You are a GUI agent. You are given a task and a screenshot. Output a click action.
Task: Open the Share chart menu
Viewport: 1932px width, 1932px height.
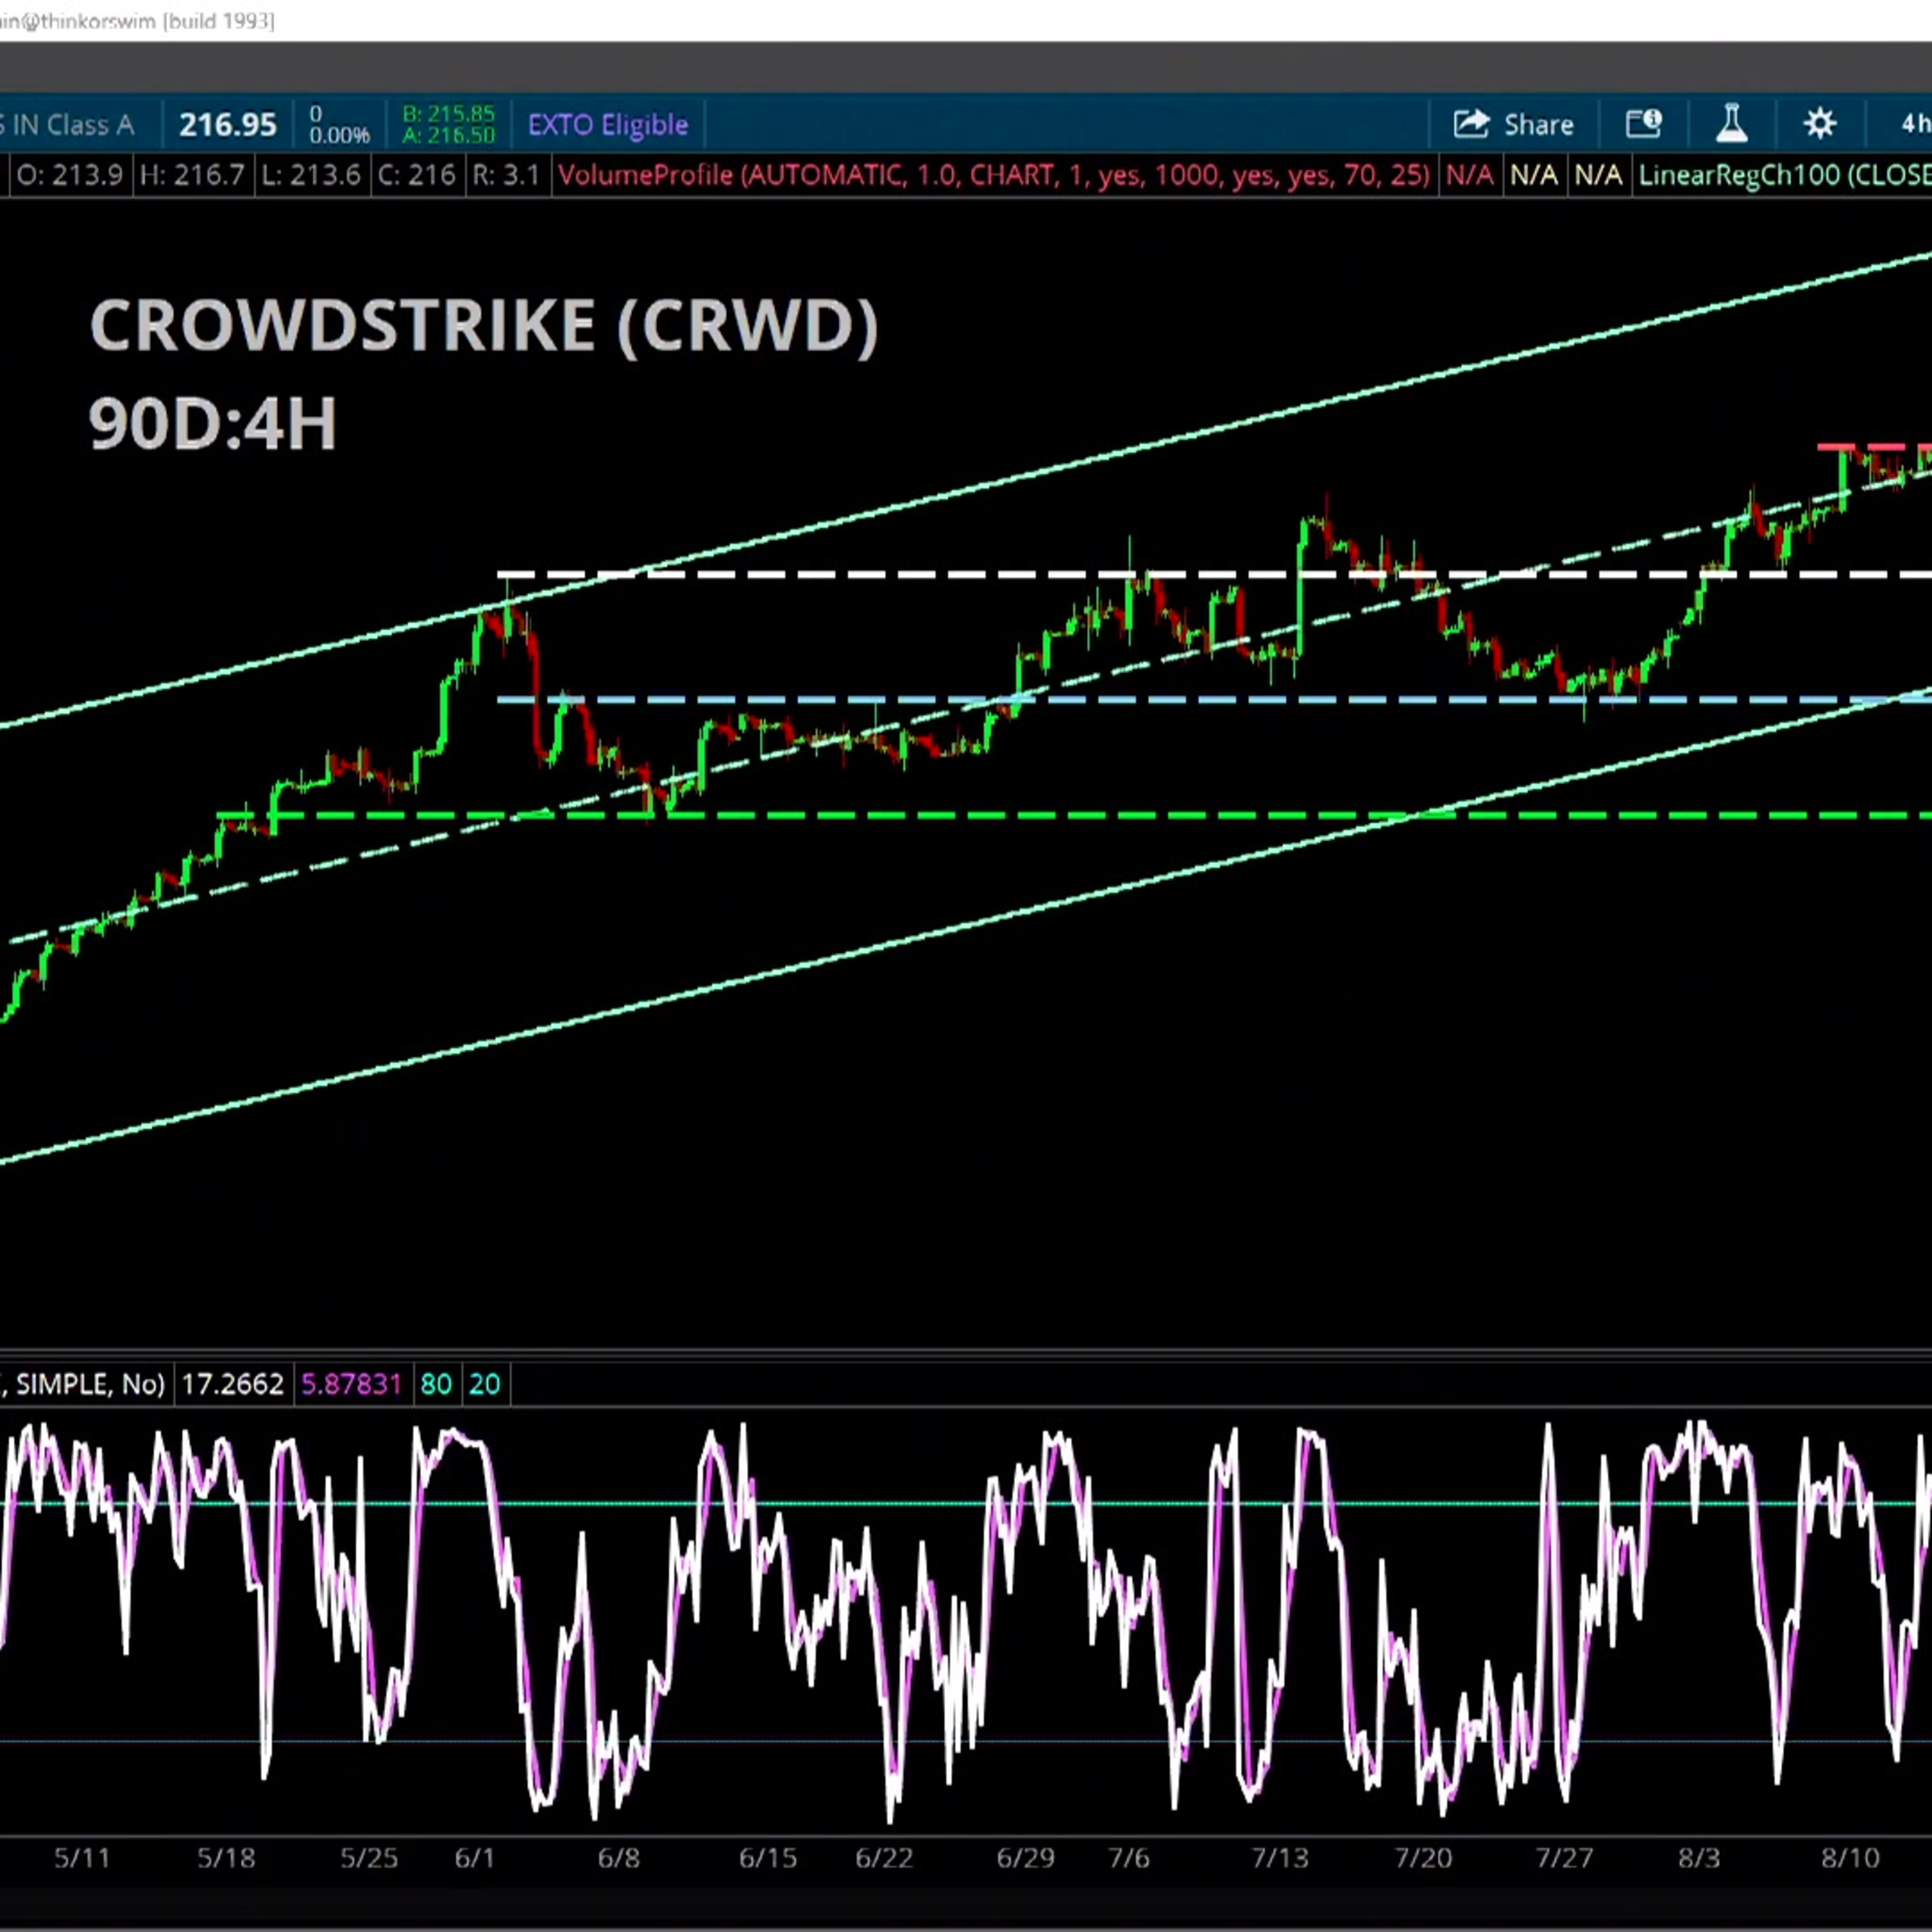pos(1513,124)
